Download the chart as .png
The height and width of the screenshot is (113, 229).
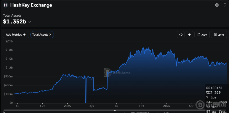[x=219, y=35]
